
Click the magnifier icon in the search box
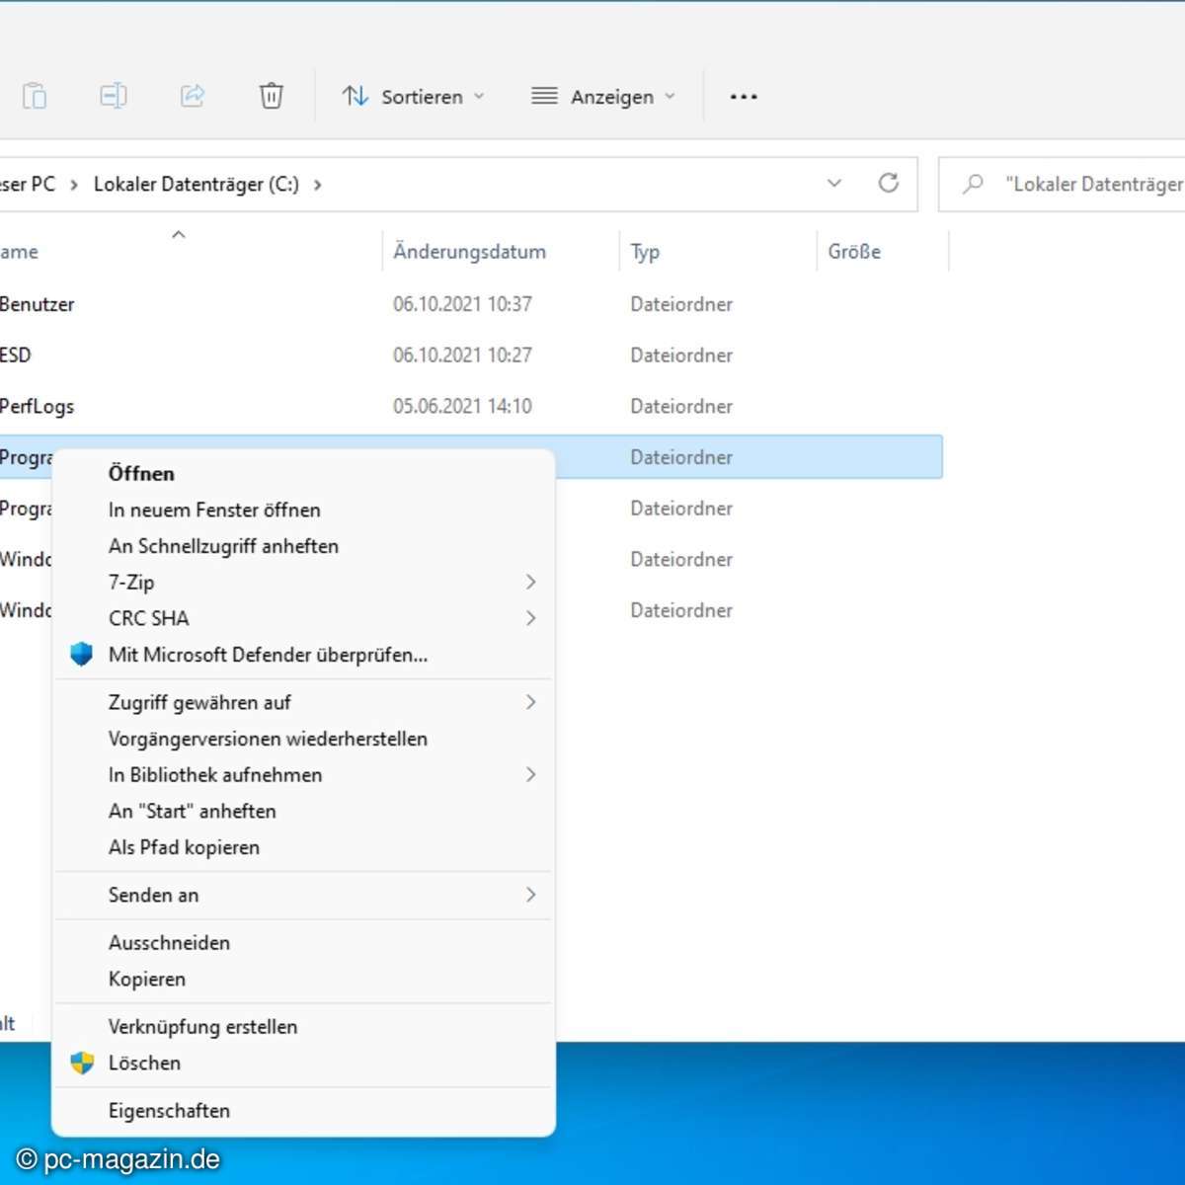(973, 184)
